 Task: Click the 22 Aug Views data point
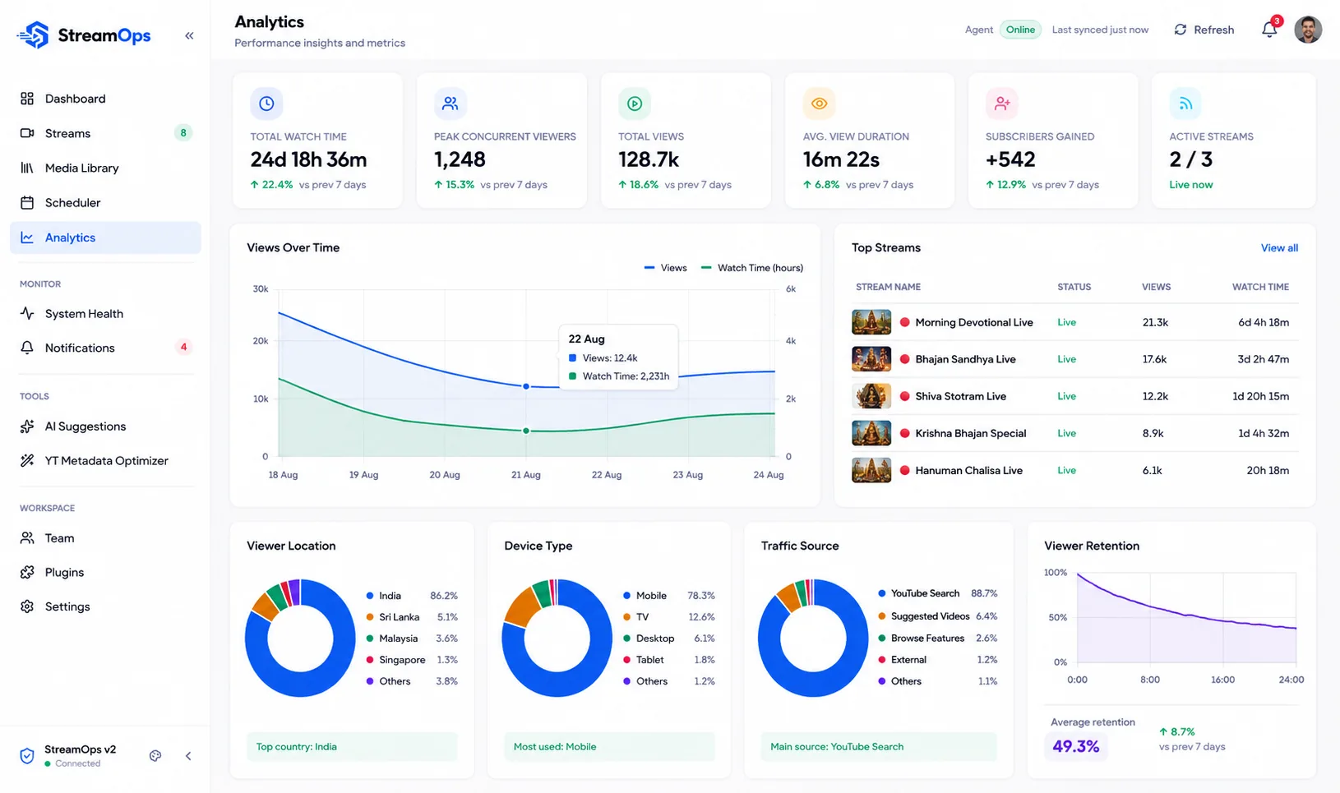pos(526,386)
